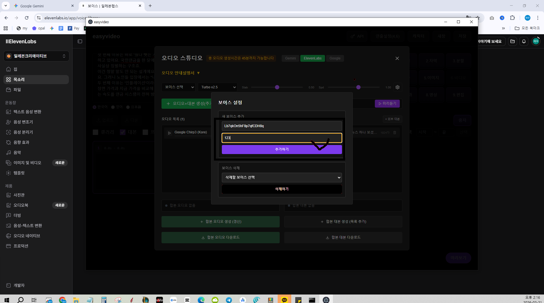
Task: Expand the 오디오 안내설명서 section
Action: [x=181, y=73]
